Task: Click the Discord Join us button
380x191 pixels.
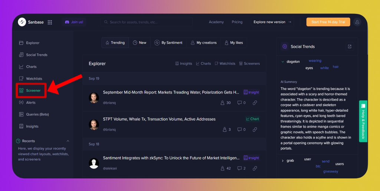Action: [x=74, y=22]
